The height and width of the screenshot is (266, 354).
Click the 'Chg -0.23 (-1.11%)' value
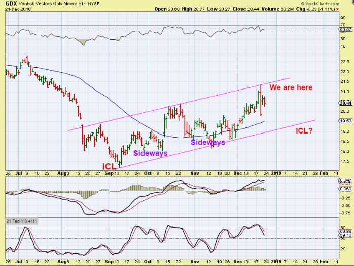pyautogui.click(x=315, y=9)
